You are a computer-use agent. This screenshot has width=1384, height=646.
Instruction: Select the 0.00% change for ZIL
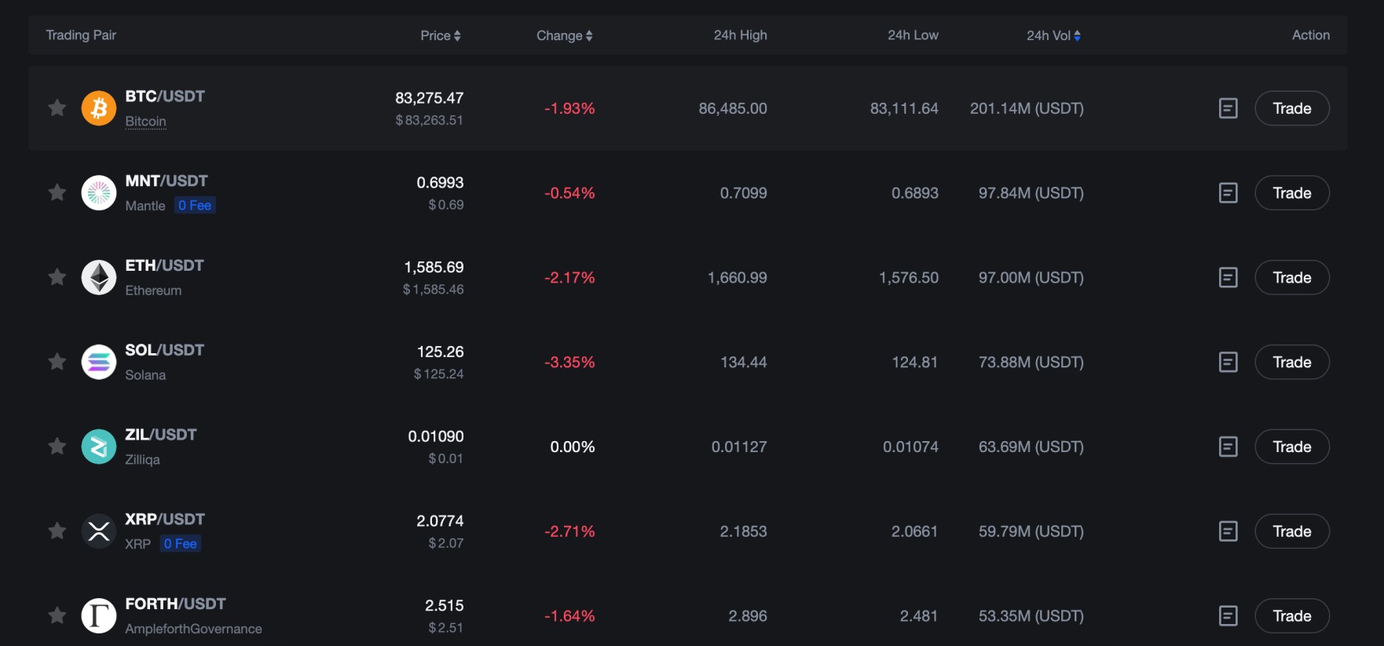[x=573, y=447]
